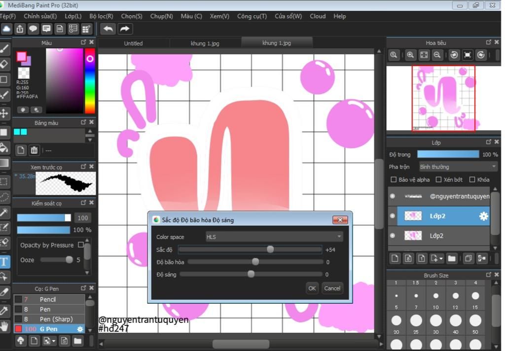Viewport: 505px width, 351px height.
Task: Click OK in the Sắc độ dialog
Action: pyautogui.click(x=312, y=288)
